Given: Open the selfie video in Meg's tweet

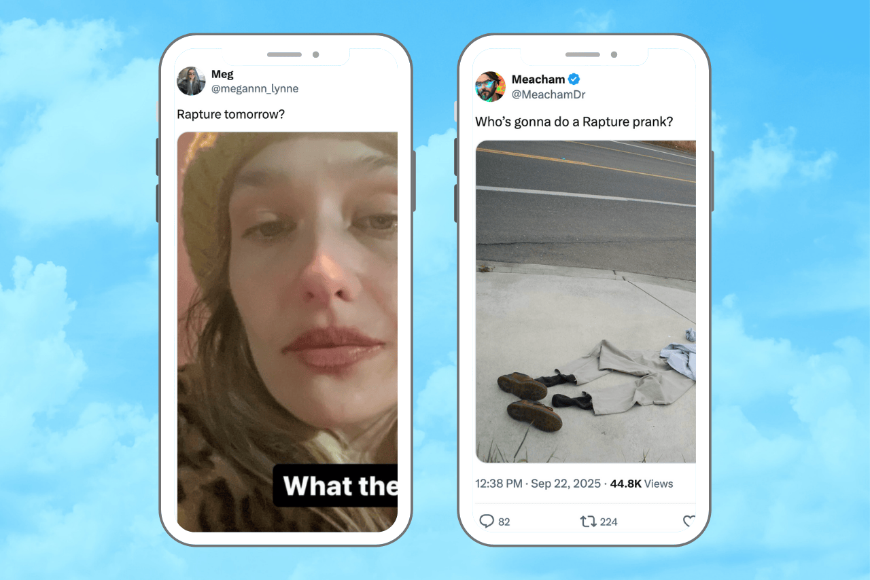Looking at the screenshot, I should (287, 331).
